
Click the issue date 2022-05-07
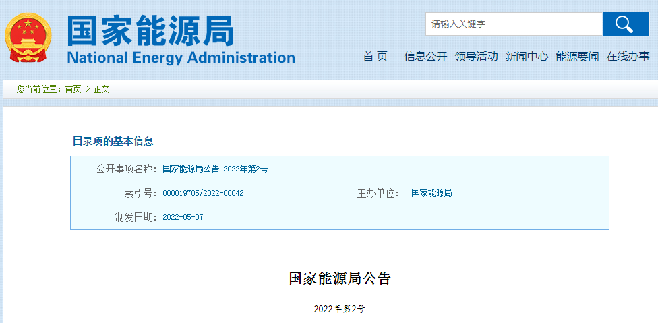point(183,217)
